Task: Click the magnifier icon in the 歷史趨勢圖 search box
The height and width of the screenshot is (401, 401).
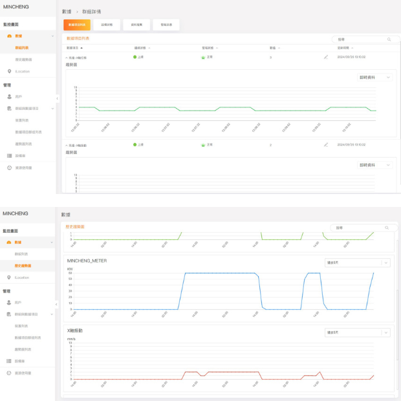Action: pos(387,228)
